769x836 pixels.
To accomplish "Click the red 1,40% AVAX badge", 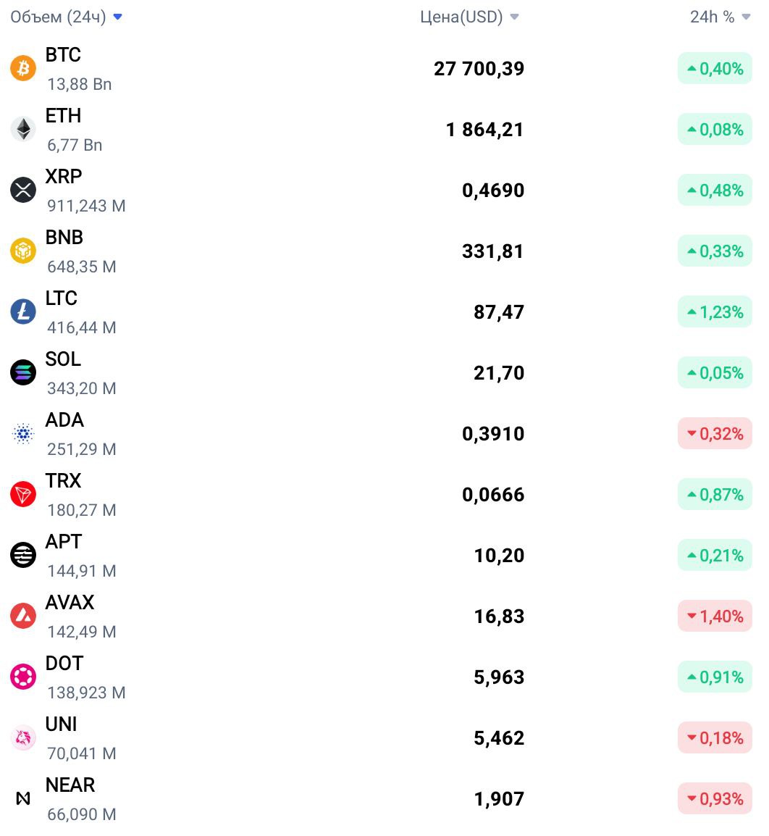I will (715, 616).
